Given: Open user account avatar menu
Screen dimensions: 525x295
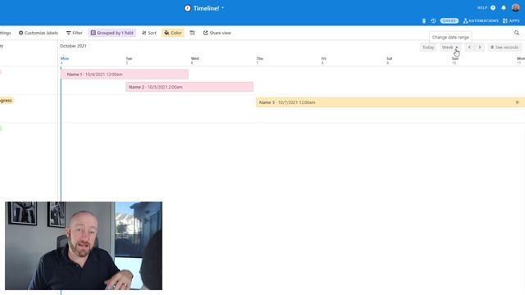Looking at the screenshot, I should pos(516,7).
